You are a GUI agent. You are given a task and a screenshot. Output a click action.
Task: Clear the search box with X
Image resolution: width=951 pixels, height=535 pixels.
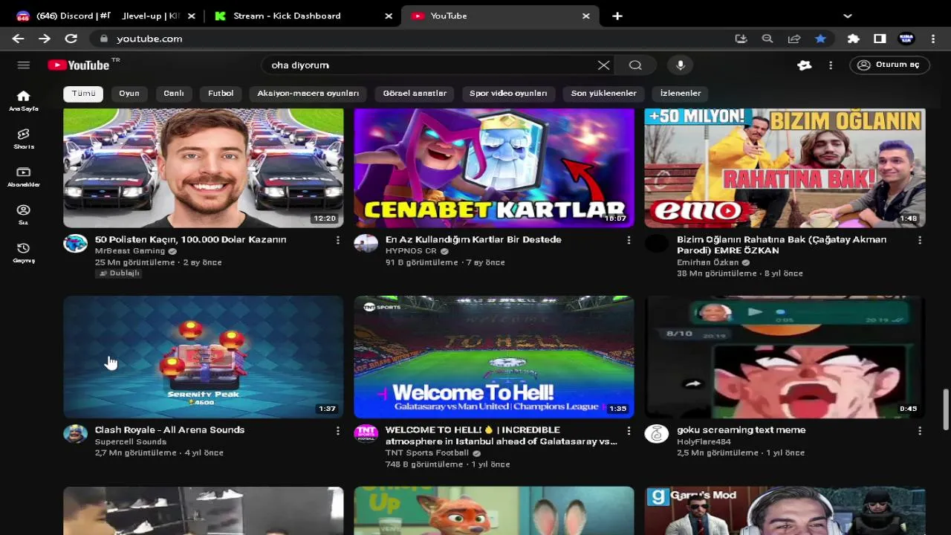click(603, 65)
